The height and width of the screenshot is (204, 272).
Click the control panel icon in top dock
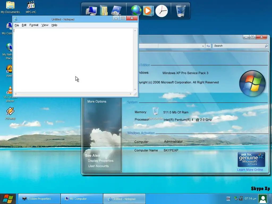pos(116,11)
